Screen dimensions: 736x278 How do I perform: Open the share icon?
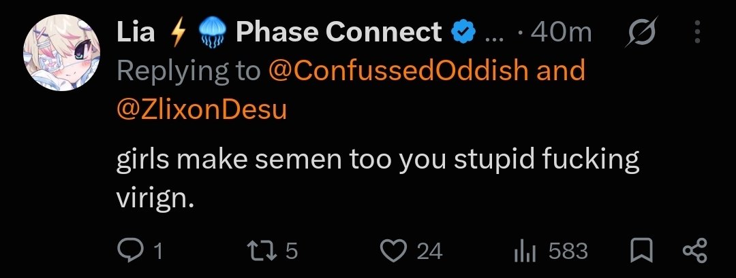coord(694,251)
